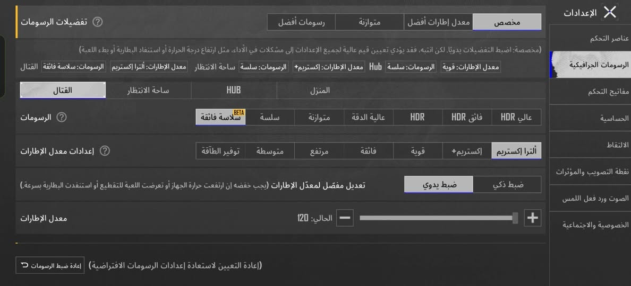The height and width of the screenshot is (286, 631).
Task: Choose سلاسة فائقة BETA graphics quality
Action: [220, 118]
